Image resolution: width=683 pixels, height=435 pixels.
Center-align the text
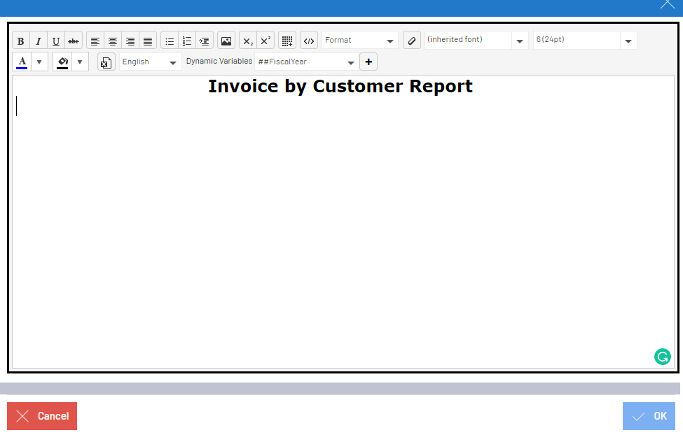click(113, 40)
